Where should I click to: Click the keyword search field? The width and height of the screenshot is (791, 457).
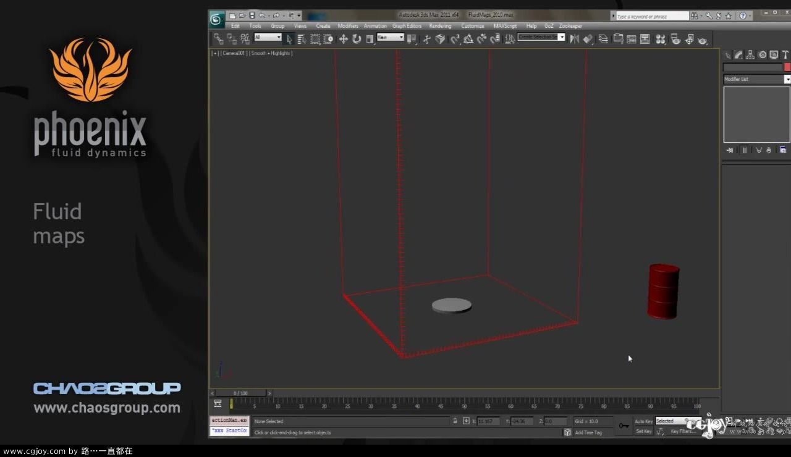click(652, 16)
